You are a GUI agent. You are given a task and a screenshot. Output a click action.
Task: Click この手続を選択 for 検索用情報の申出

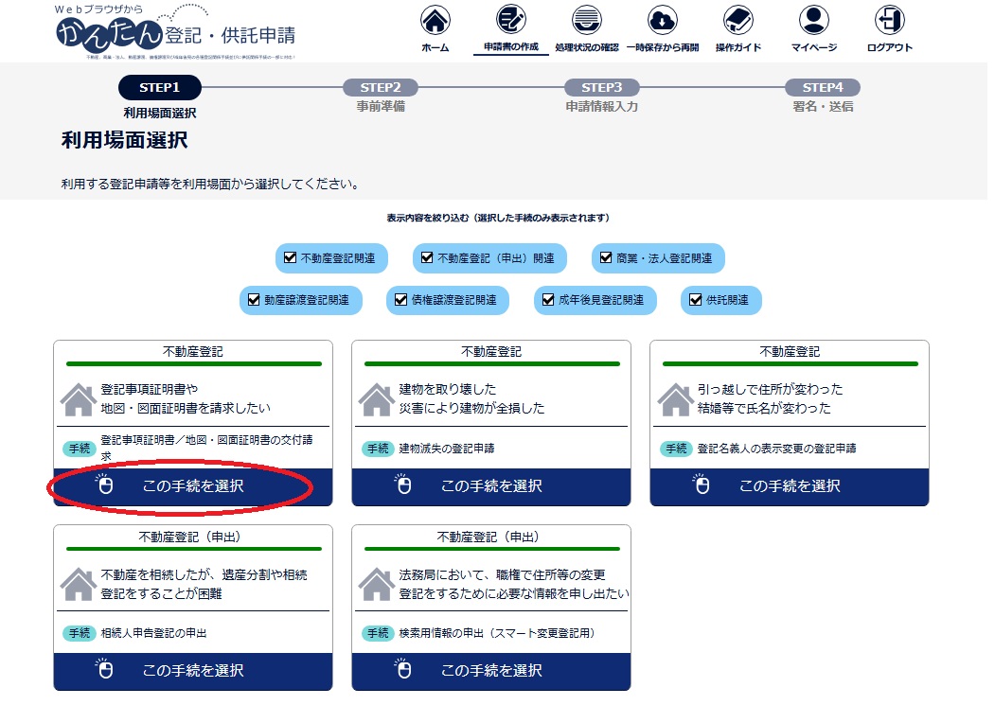click(x=490, y=672)
